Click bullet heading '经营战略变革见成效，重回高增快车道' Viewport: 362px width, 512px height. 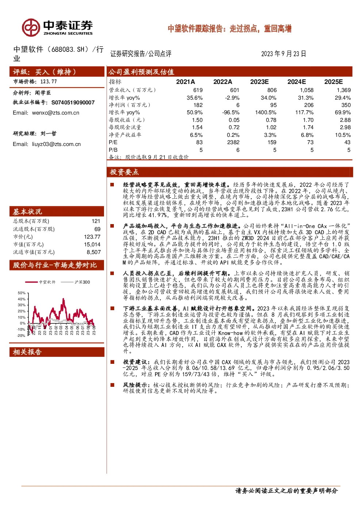point(175,185)
